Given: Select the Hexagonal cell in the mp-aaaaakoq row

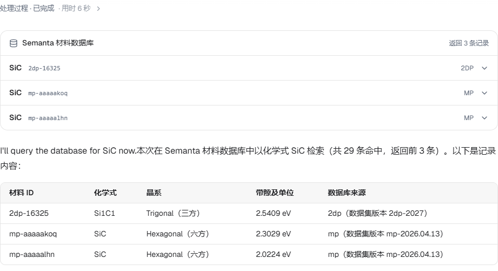Looking at the screenshot, I should point(178,234).
